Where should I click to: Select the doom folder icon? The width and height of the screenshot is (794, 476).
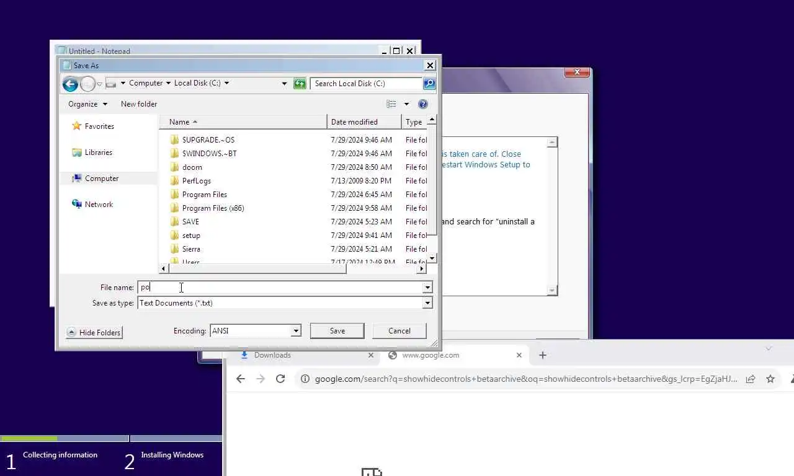pos(175,167)
